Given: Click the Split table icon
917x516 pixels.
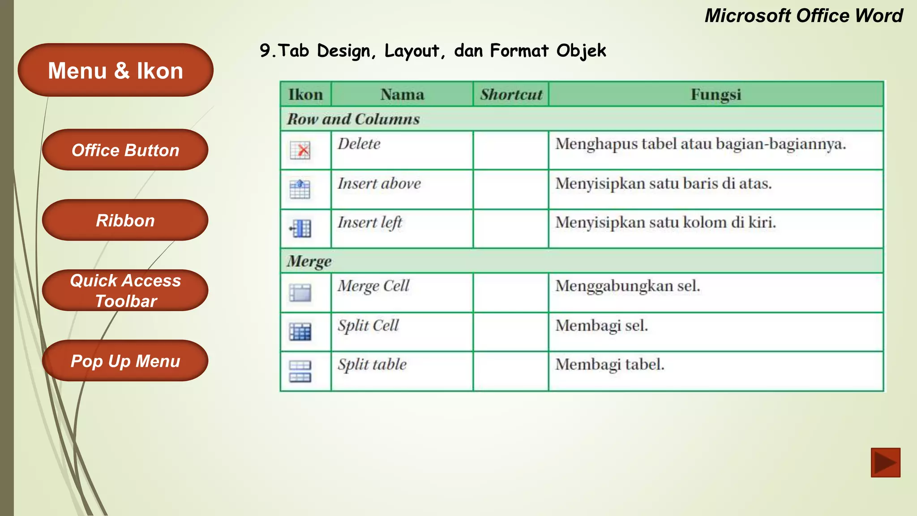Looking at the screenshot, I should [x=300, y=371].
